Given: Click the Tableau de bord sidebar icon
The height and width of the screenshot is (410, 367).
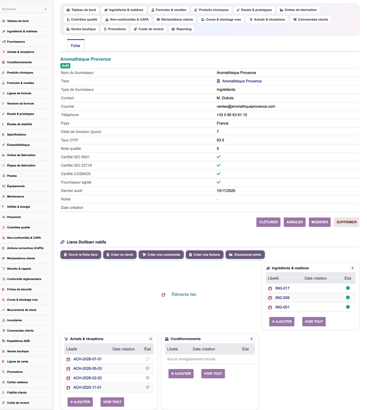Looking at the screenshot, I should [x=4, y=21].
